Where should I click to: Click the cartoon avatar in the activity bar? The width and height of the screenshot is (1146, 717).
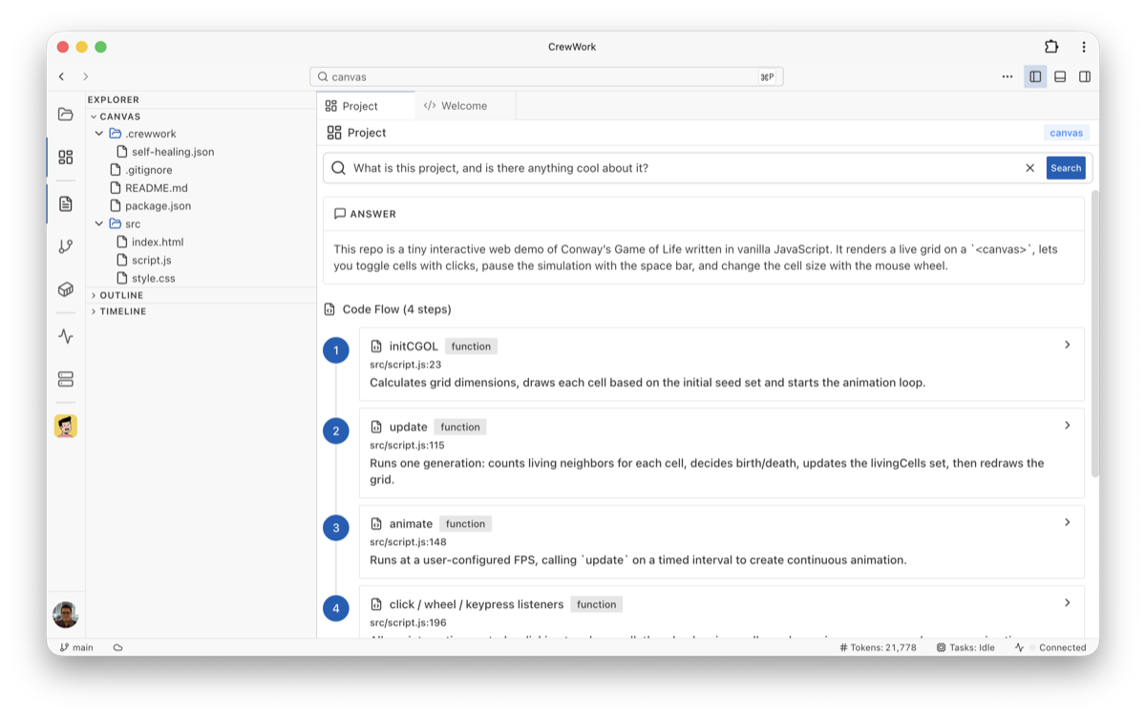point(66,426)
